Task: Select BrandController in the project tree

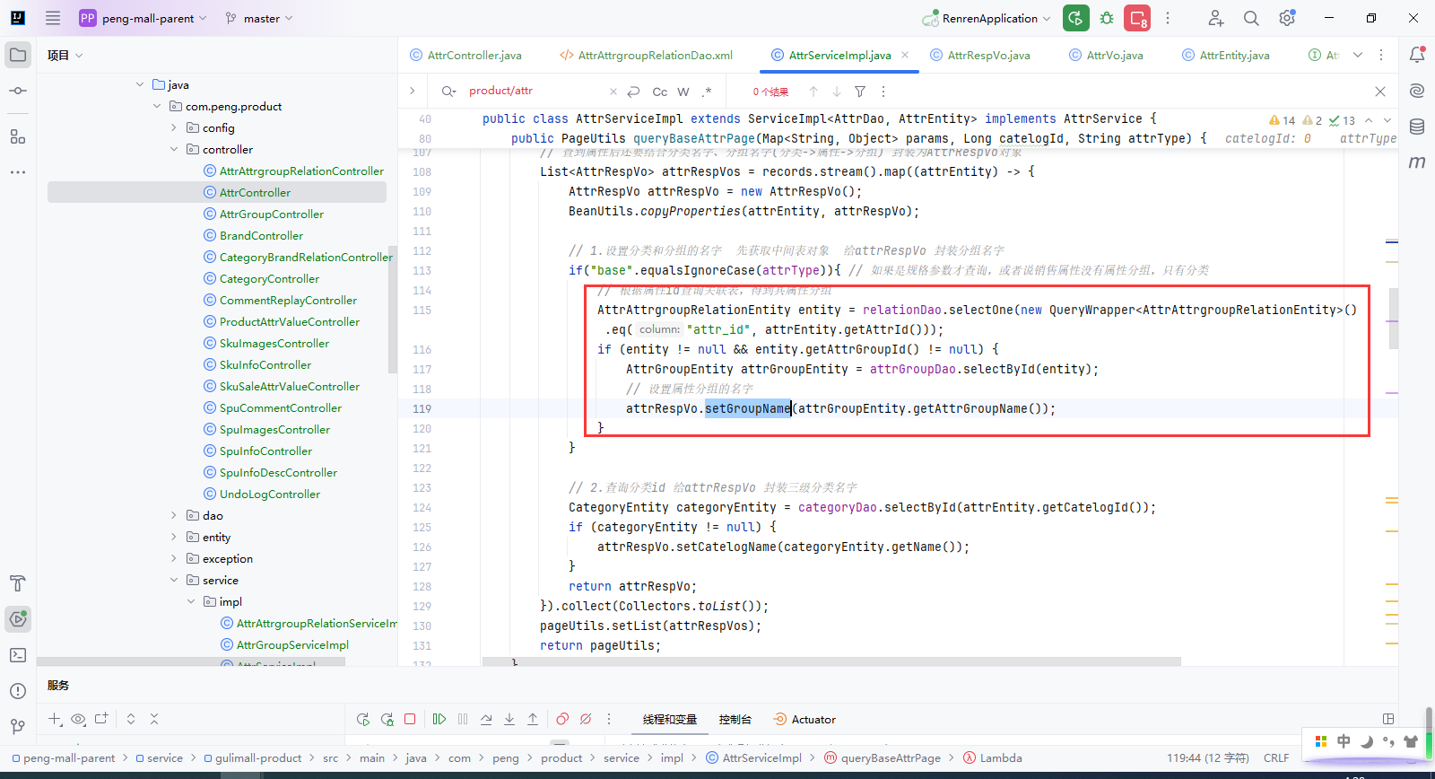Action: 262,236
